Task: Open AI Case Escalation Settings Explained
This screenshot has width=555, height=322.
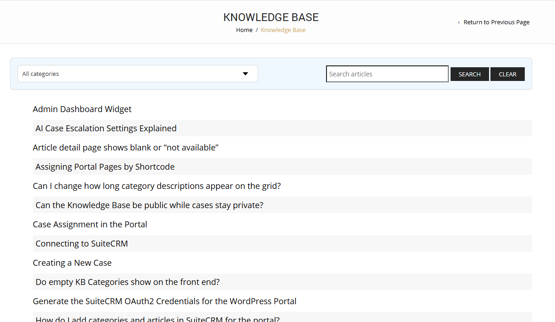Action: [106, 128]
